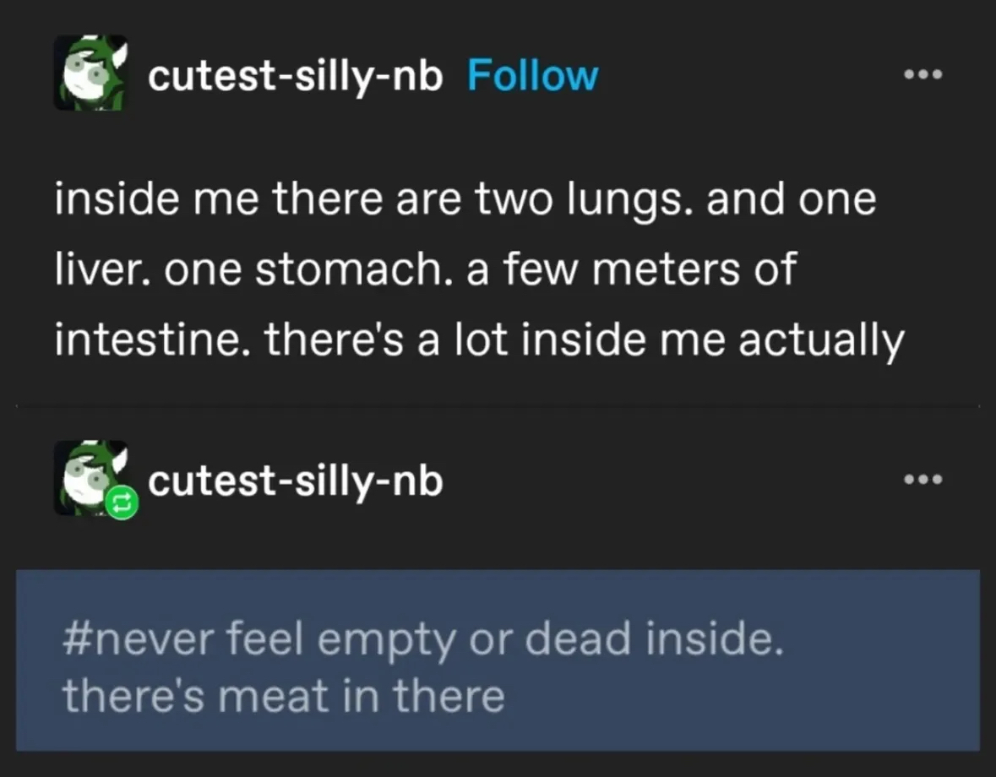Screen dimensions: 996x777
Task: Click the line 'liver. one stomach. a few meters of'
Action: (x=426, y=271)
